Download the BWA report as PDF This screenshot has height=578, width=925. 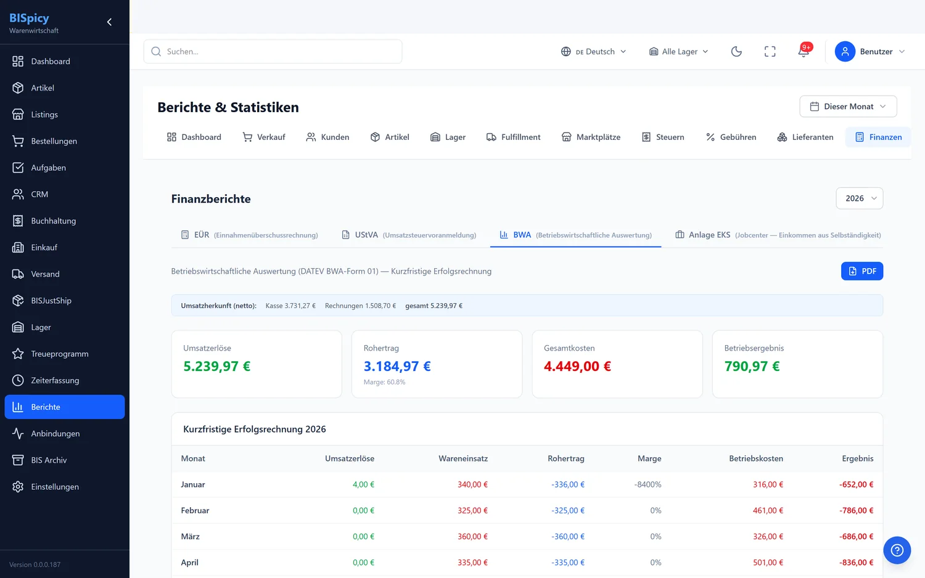click(x=861, y=271)
